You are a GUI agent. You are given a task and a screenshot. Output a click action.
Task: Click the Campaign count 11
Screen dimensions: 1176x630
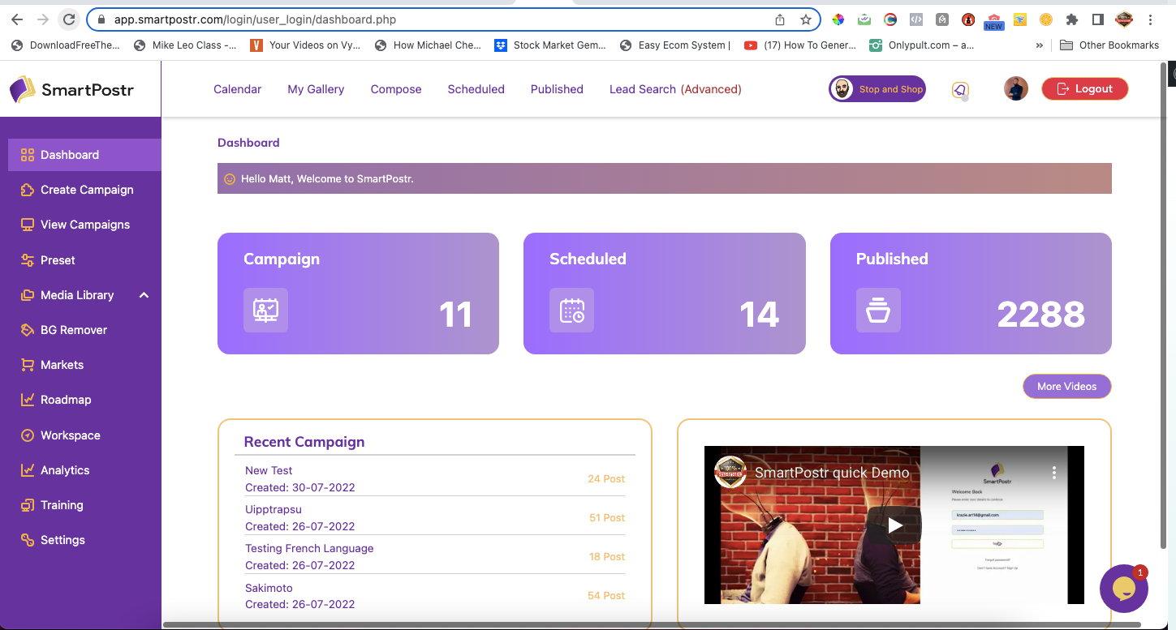click(455, 315)
